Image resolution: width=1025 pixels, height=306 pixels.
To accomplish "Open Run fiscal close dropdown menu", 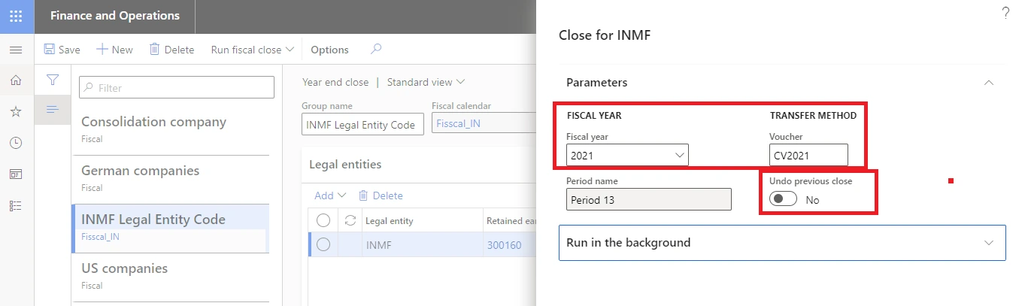I will (x=252, y=50).
